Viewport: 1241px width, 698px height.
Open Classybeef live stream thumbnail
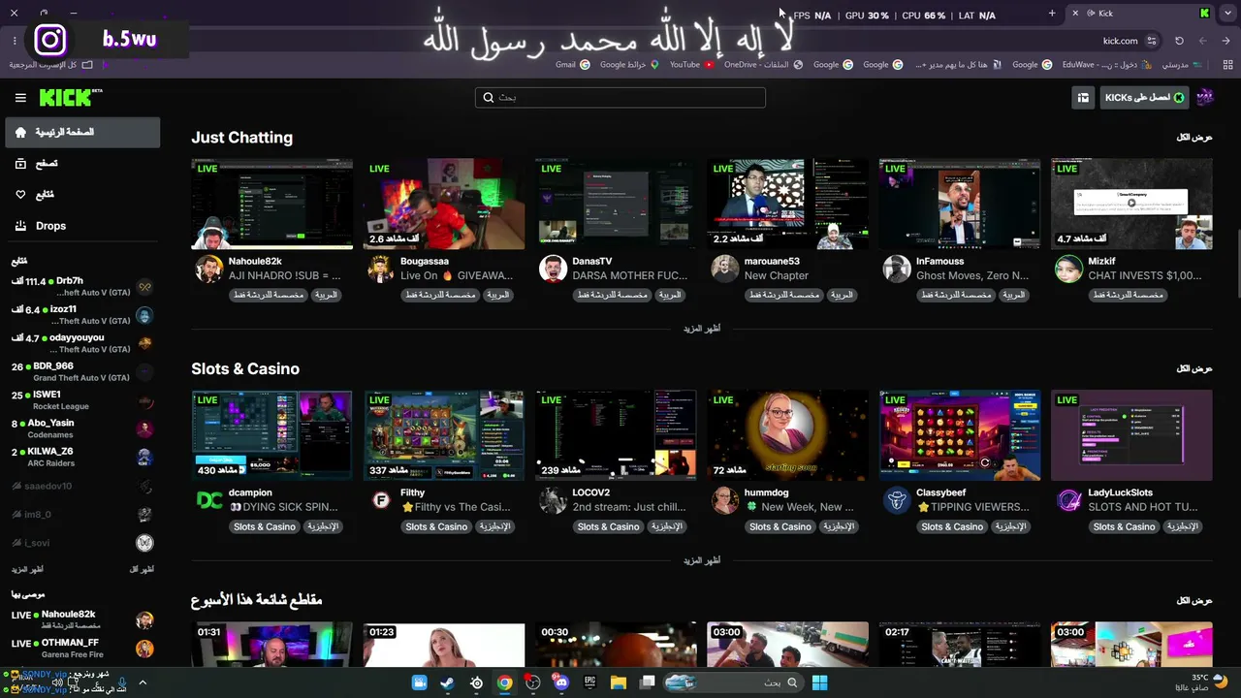pyautogui.click(x=960, y=436)
